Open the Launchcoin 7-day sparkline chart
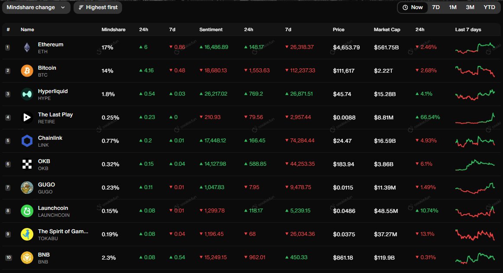The image size is (503, 273). (x=475, y=212)
